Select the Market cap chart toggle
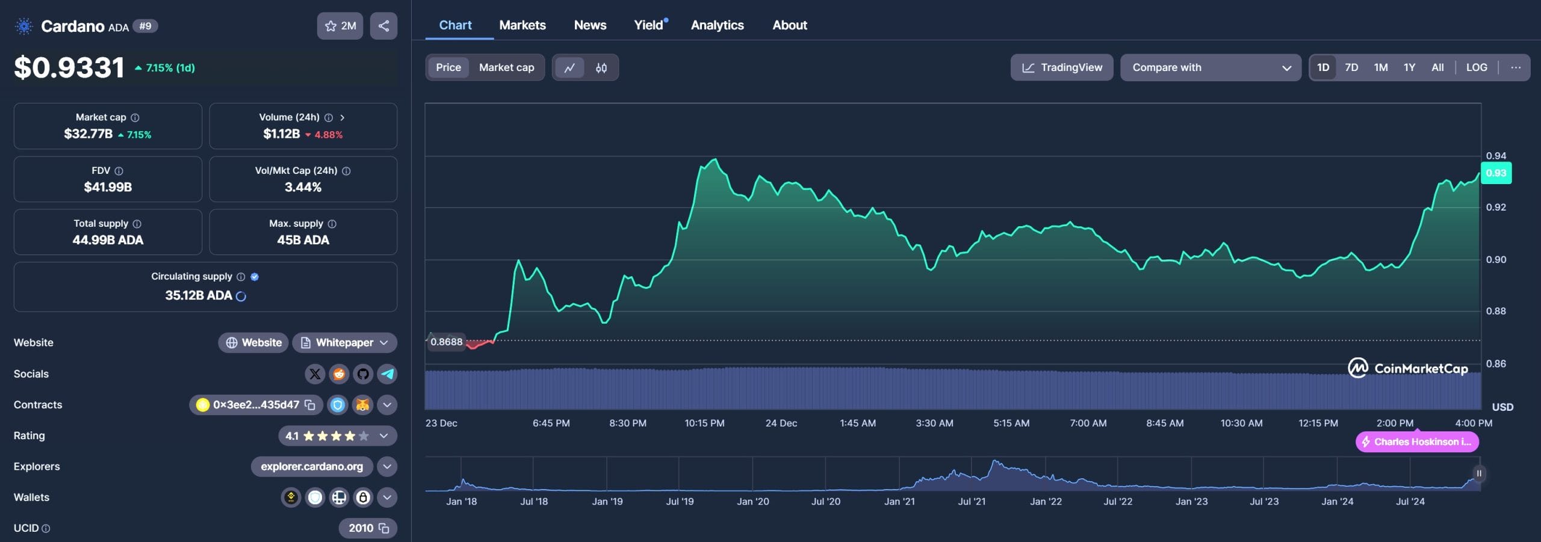Viewport: 1541px width, 542px height. (507, 67)
